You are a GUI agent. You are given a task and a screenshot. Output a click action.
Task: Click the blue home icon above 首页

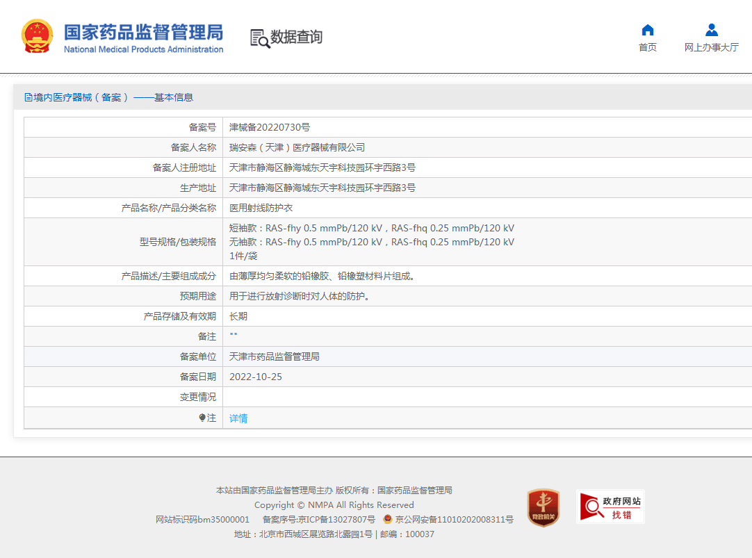coord(647,29)
